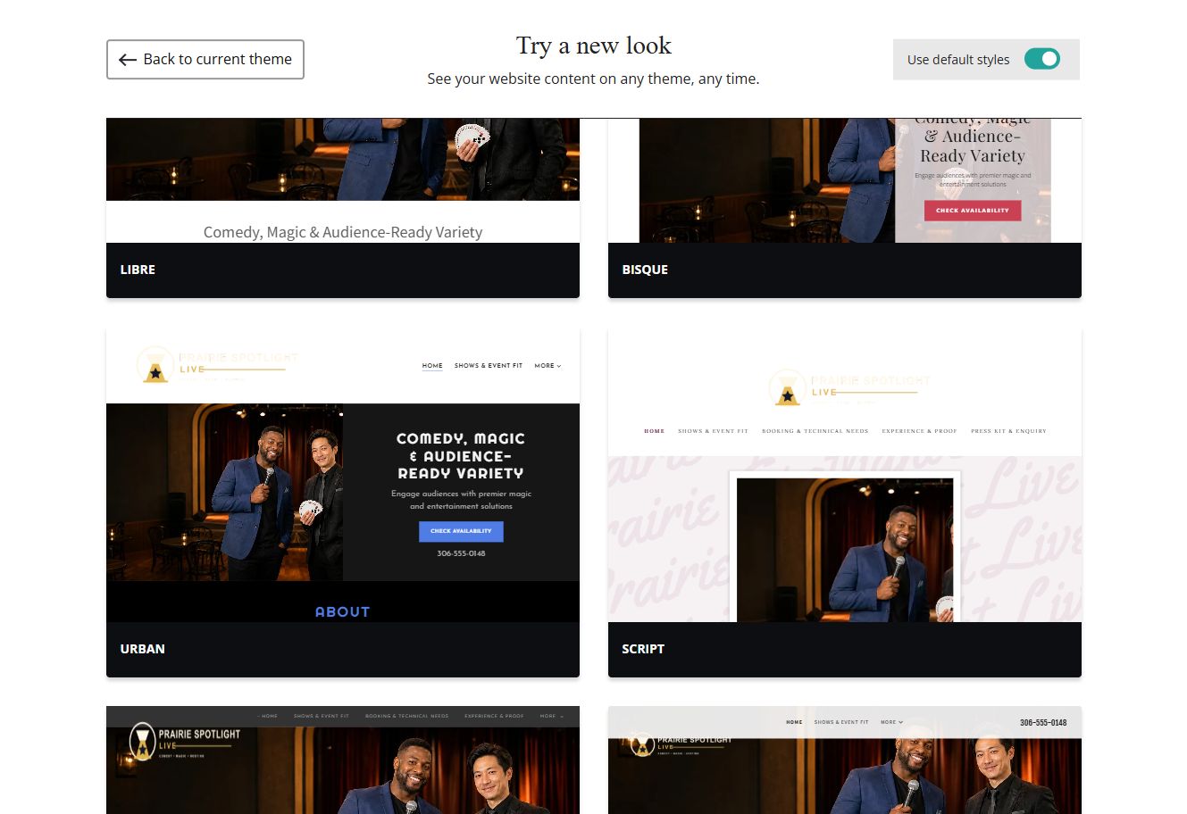Choose the Bisque theme label
The height and width of the screenshot is (814, 1187).
click(x=645, y=270)
